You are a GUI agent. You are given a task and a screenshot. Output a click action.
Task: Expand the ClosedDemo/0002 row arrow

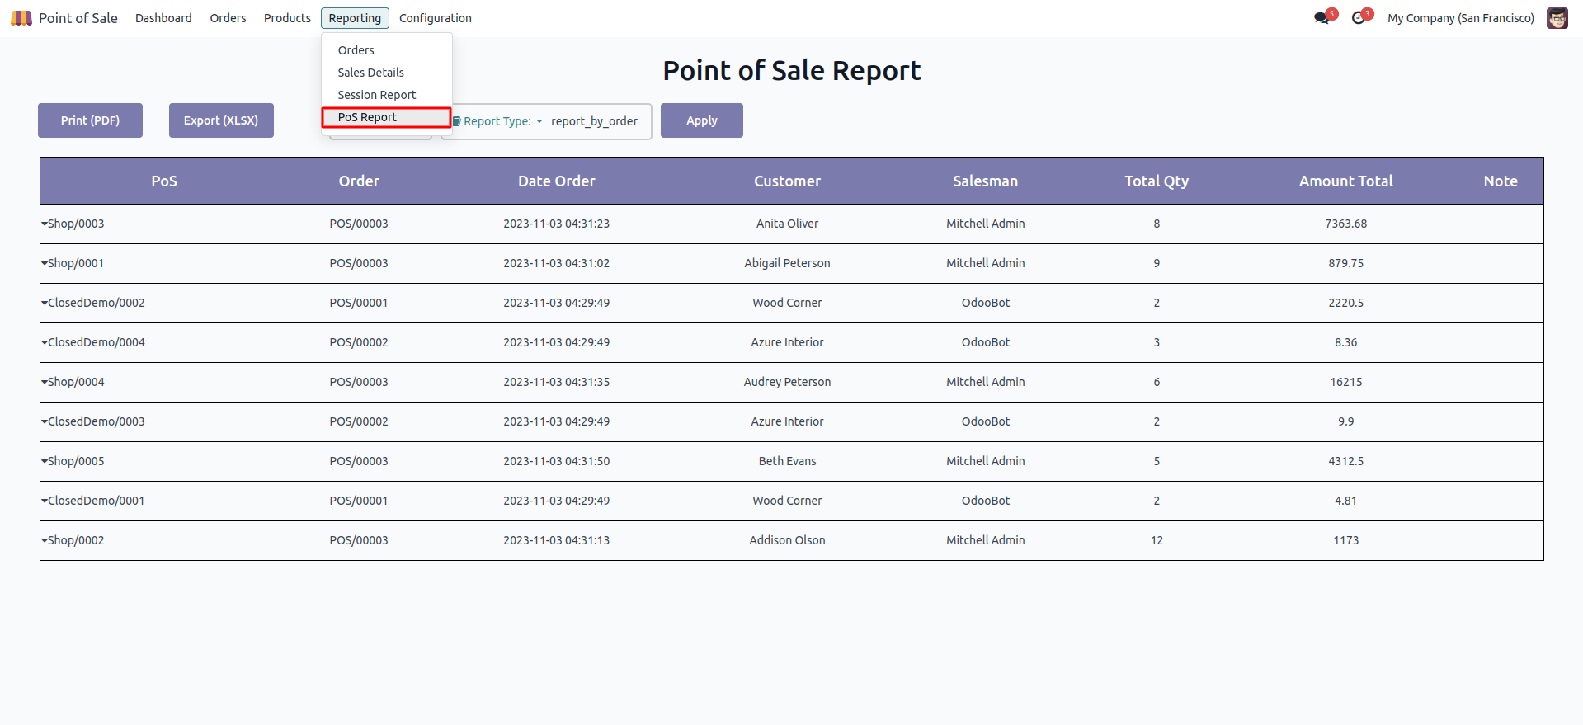click(x=45, y=303)
